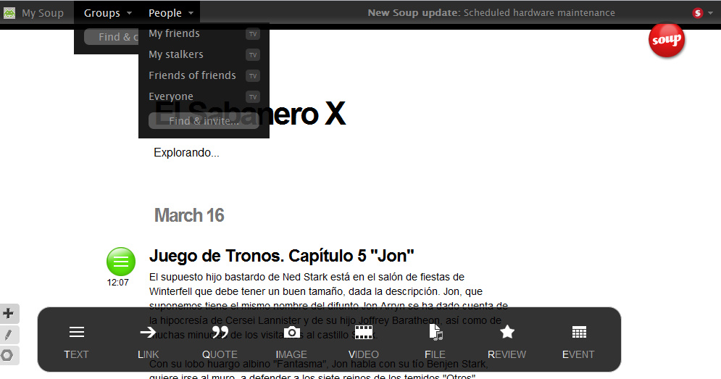
Task: Add a new Link post
Action: click(x=148, y=341)
